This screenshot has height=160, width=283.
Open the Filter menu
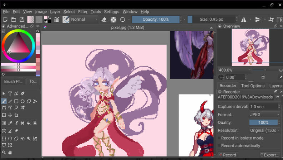click(82, 12)
